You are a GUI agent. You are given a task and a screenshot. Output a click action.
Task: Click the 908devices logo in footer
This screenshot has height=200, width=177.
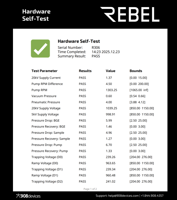coord(28,196)
